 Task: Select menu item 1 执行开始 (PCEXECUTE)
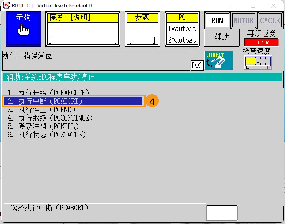point(49,92)
